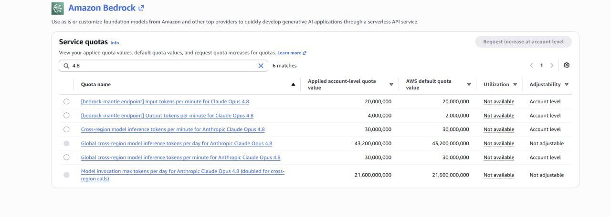Image resolution: width=611 pixels, height=217 pixels.
Task: Open bedrock-mantle Output tokens per minute quota link
Action: point(167,115)
